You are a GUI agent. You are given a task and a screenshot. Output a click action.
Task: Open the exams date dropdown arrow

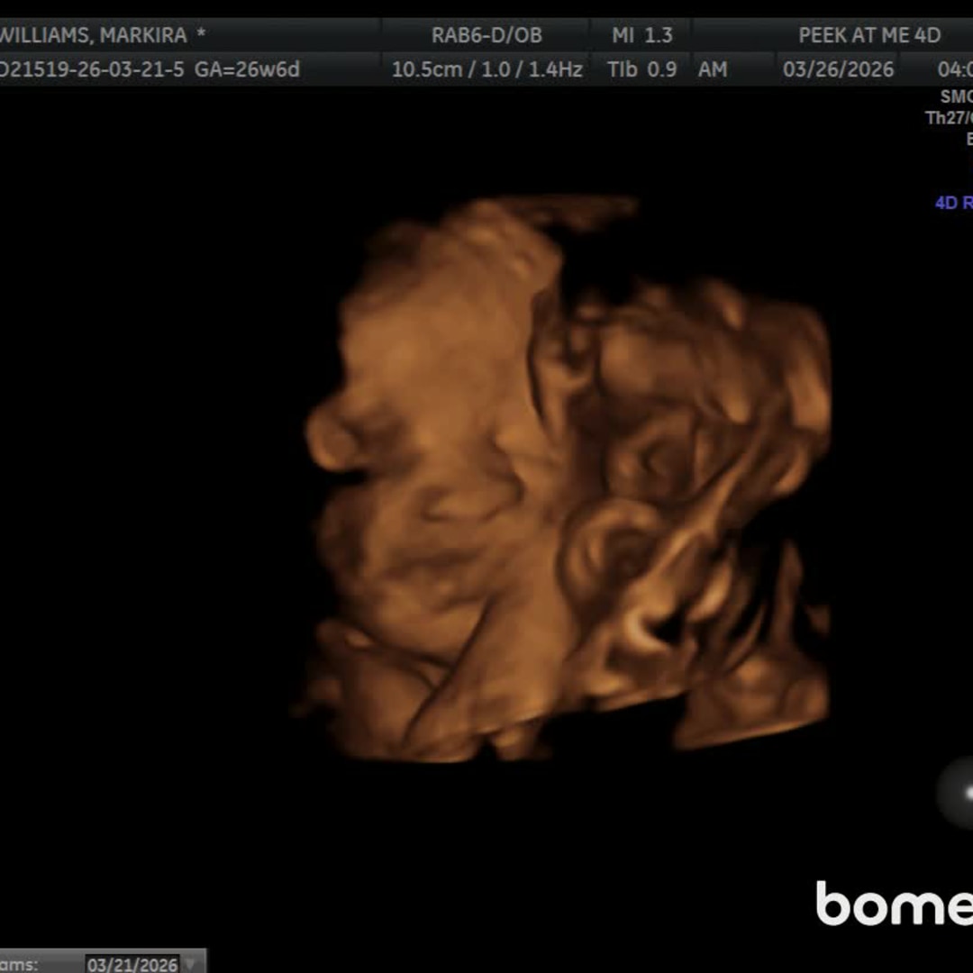190,964
